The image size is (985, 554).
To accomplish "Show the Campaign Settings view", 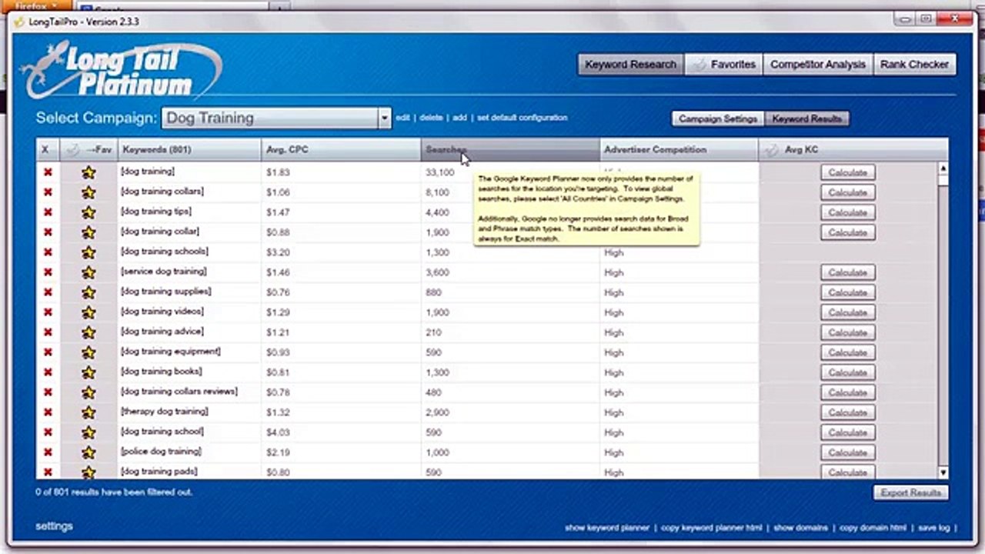I will 718,118.
